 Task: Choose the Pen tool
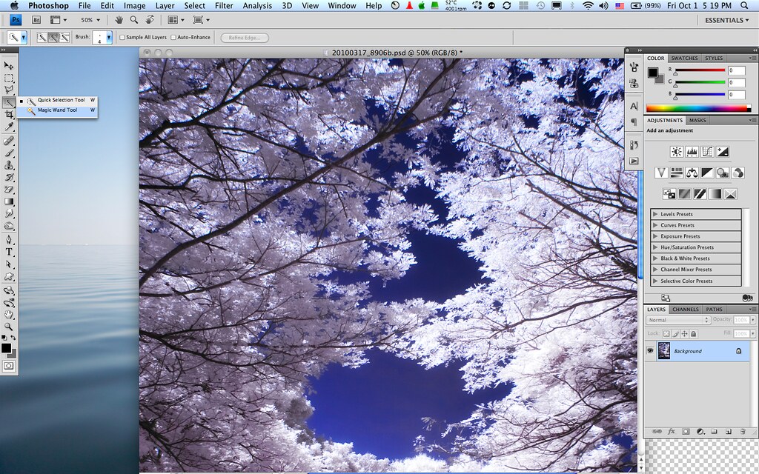[9, 239]
